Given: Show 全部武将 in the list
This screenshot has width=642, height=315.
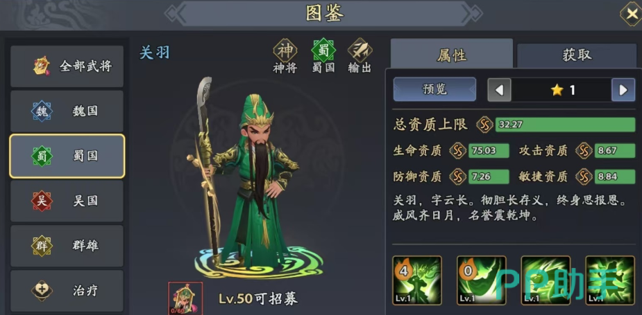Looking at the screenshot, I should pos(67,66).
